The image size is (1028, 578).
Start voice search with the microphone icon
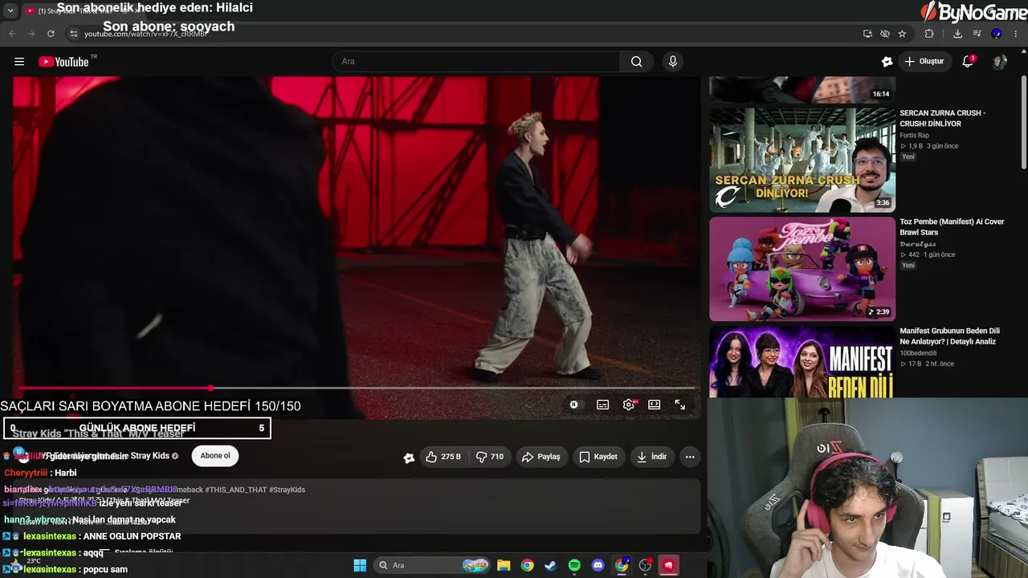click(673, 62)
